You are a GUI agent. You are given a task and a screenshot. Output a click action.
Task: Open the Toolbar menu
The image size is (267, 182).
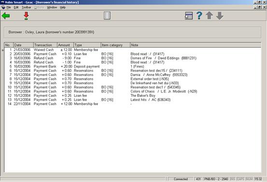coord(27,8)
